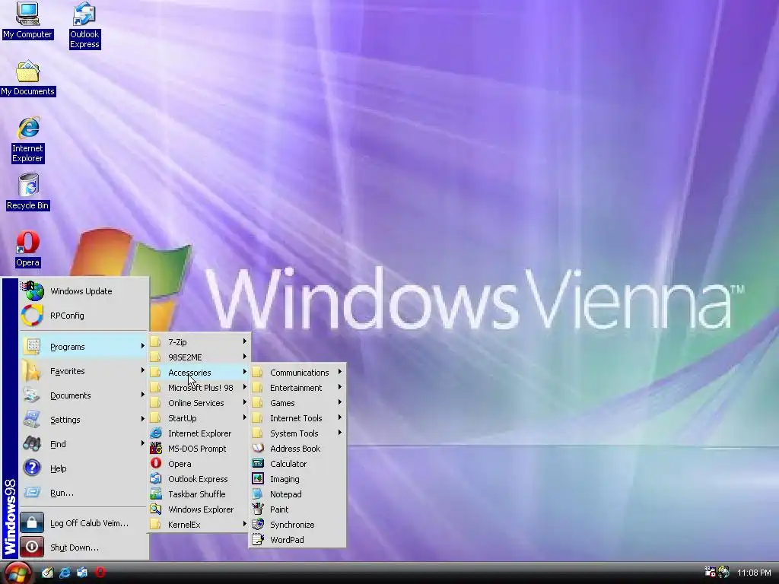The height and width of the screenshot is (584, 779).
Task: Expand Entertainment under Accessories
Action: pos(297,388)
